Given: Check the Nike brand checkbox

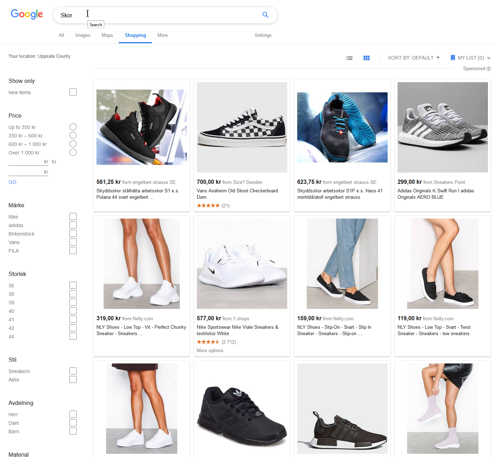Looking at the screenshot, I should coord(73,216).
